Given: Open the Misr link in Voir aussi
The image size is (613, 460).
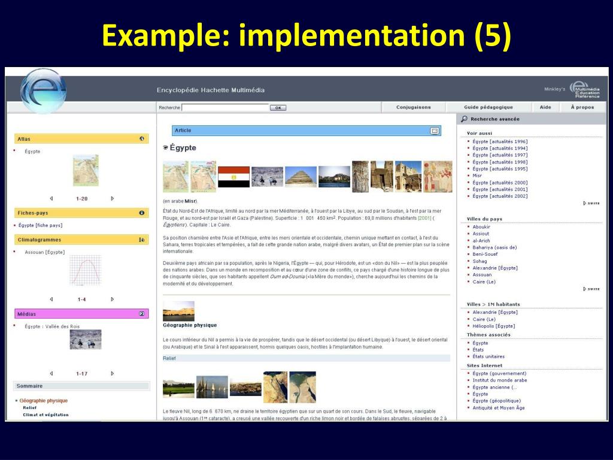Looking at the screenshot, I should tap(477, 175).
